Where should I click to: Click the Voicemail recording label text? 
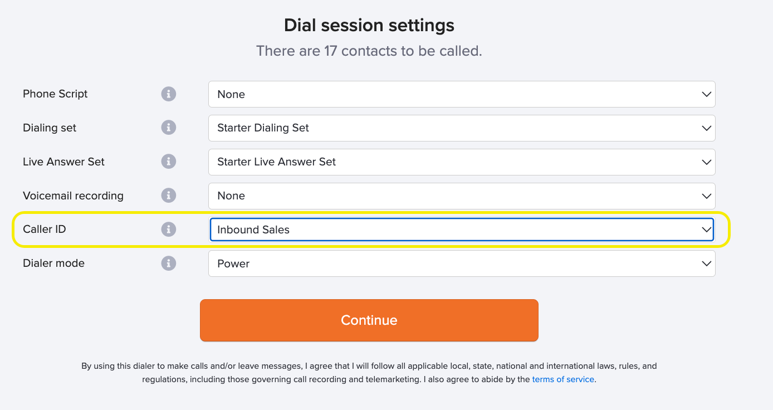tap(73, 196)
